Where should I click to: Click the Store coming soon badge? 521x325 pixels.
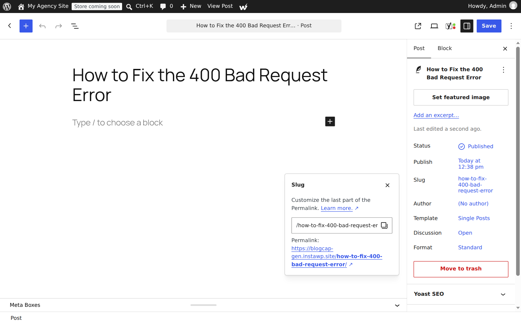pyautogui.click(x=97, y=6)
